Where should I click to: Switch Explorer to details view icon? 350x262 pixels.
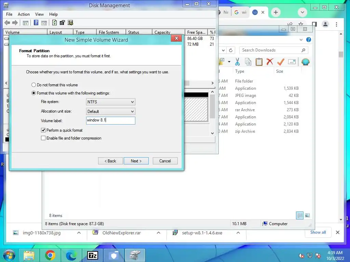(300, 215)
